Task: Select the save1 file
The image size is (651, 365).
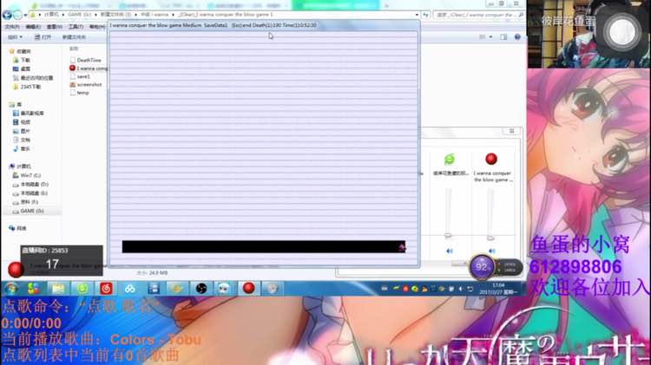Action: 80,76
